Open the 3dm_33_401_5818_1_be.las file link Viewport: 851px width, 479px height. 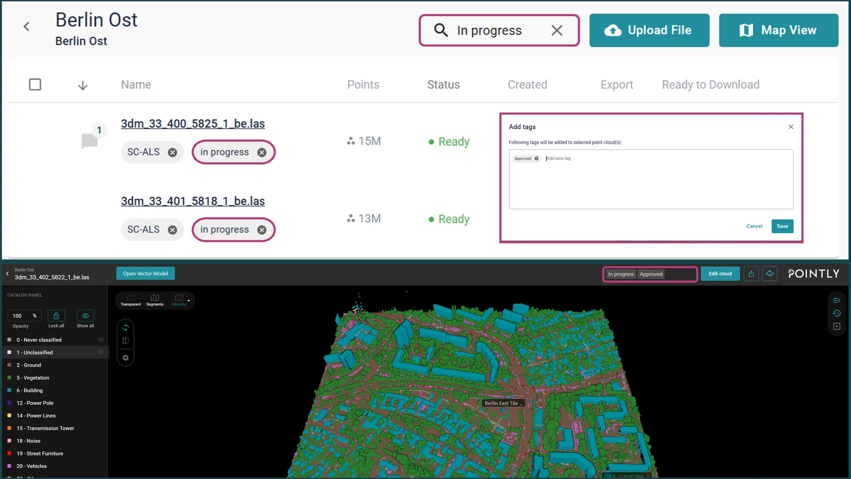coord(193,201)
